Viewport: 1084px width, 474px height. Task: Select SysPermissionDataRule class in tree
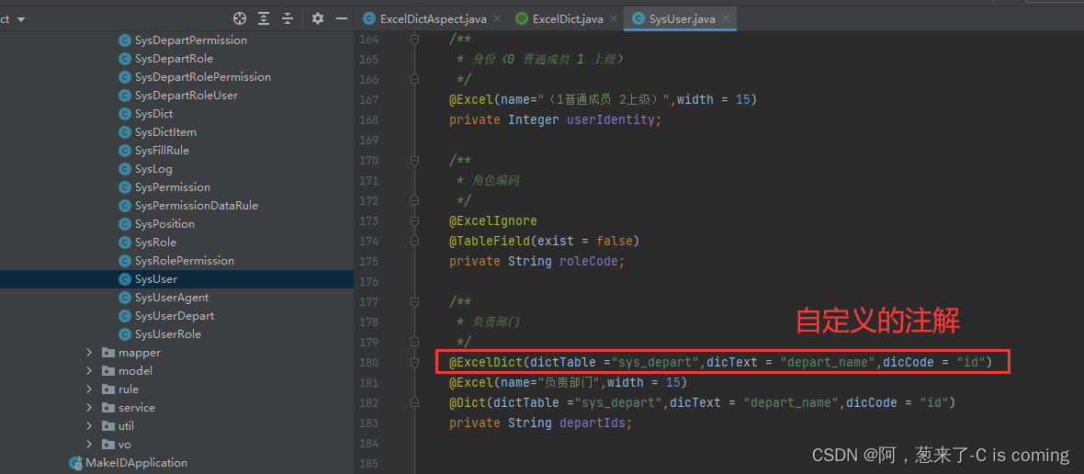tap(197, 205)
